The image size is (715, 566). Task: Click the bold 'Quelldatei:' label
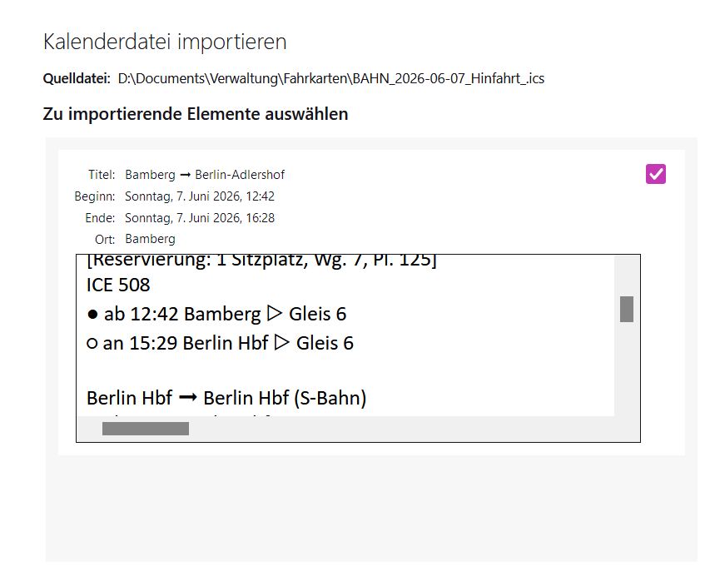click(x=77, y=78)
